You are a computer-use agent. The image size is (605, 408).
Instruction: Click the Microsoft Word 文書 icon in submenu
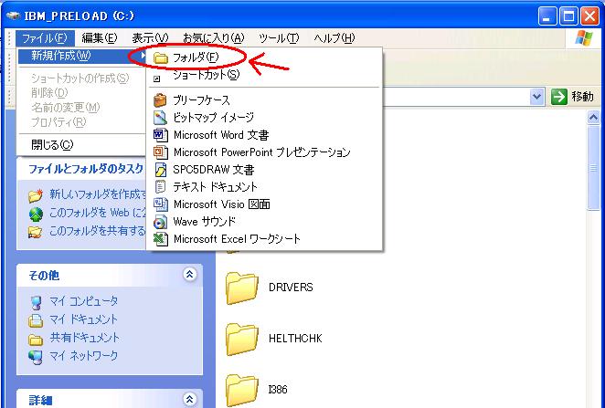[x=160, y=135]
